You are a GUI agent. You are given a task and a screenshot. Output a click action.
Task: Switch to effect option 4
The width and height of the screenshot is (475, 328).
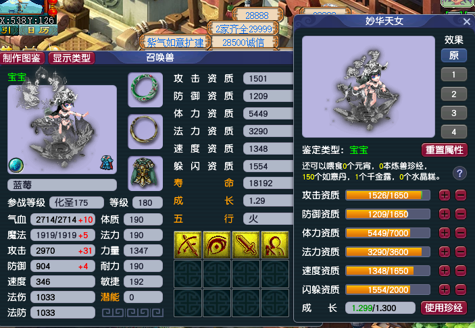tap(453, 132)
